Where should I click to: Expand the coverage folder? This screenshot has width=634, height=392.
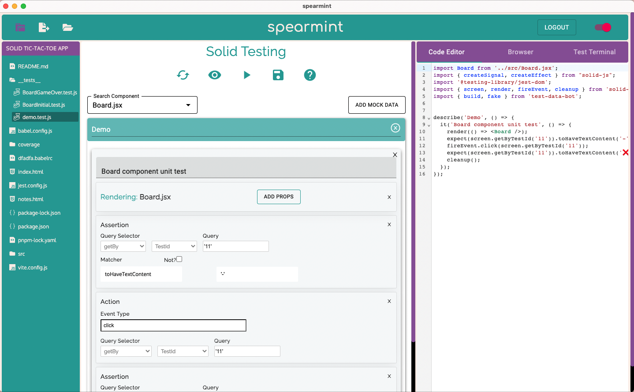(29, 145)
